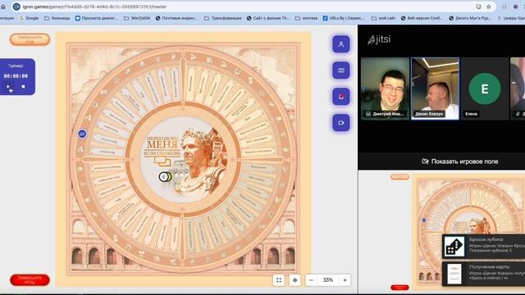Open the player profile purple icon button

coord(341,44)
